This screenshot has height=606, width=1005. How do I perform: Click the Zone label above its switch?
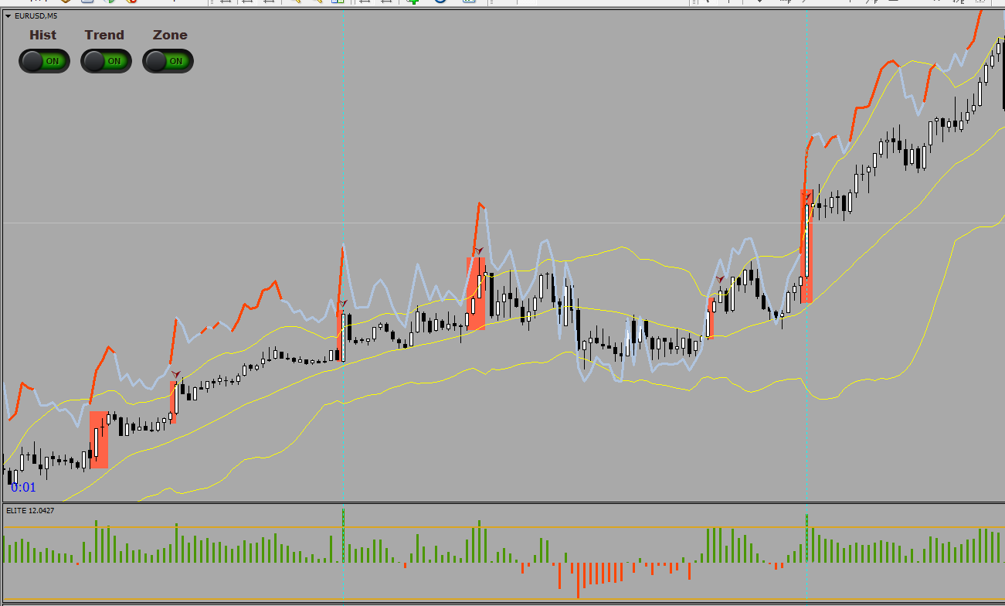tap(170, 35)
